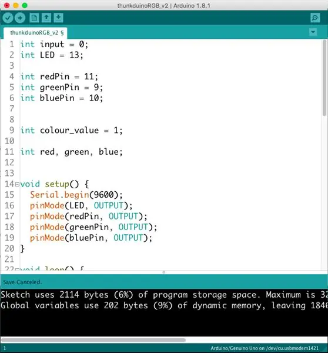Click 'bluePin' declaration on line 6
The height and width of the screenshot is (353, 328).
[57, 98]
